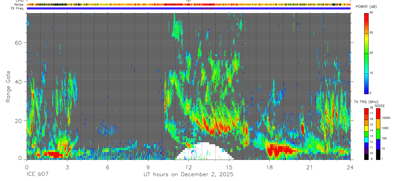Click the 3 hour tick on UT axis
This screenshot has height=181, width=394.
point(67,167)
